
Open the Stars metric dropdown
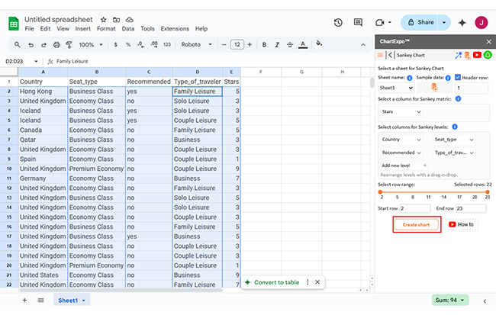(401, 111)
